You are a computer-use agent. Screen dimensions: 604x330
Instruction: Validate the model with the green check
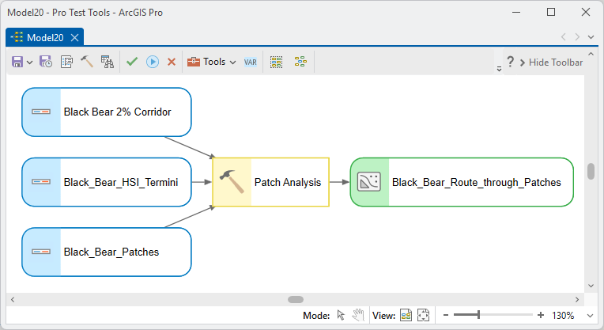pos(132,62)
